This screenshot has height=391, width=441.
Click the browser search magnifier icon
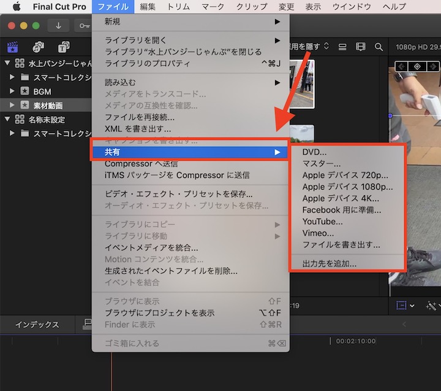[x=379, y=47]
